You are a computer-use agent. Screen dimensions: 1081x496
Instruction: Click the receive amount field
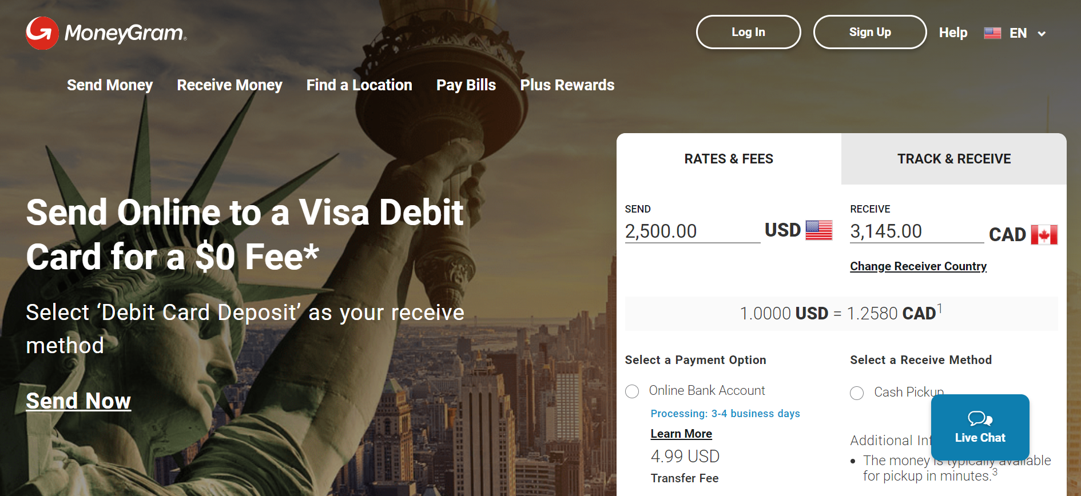pyautogui.click(x=916, y=231)
